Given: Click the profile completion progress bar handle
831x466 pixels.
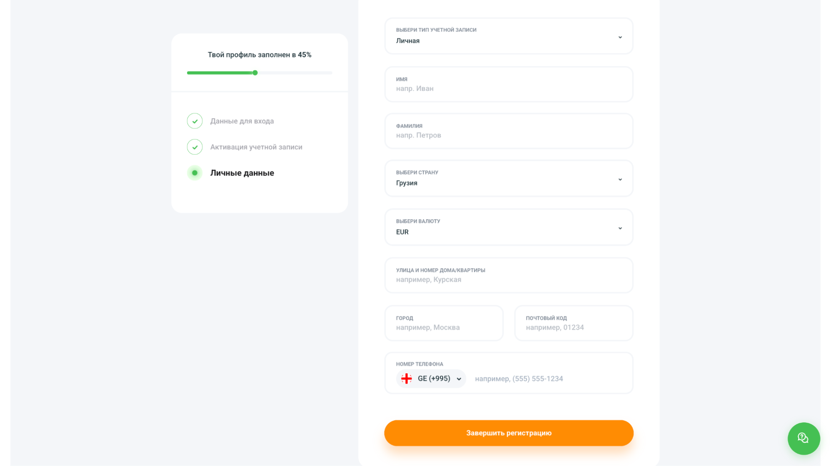Looking at the screenshot, I should tap(255, 73).
